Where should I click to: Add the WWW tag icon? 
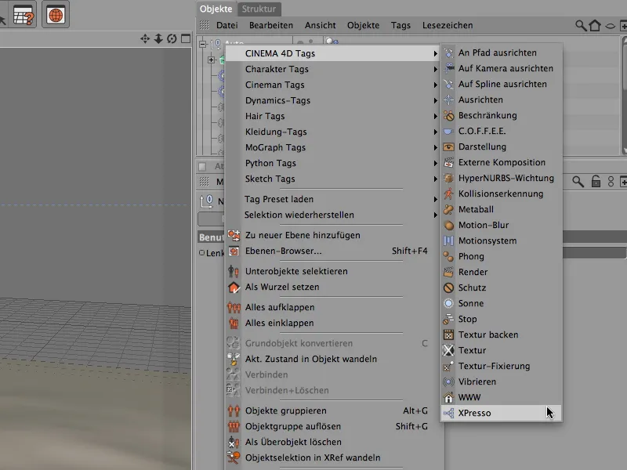[448, 397]
